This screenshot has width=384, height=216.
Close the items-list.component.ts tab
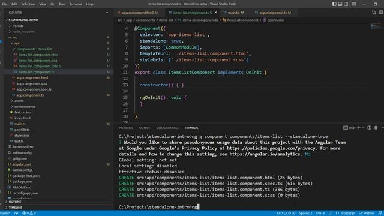click(216, 13)
